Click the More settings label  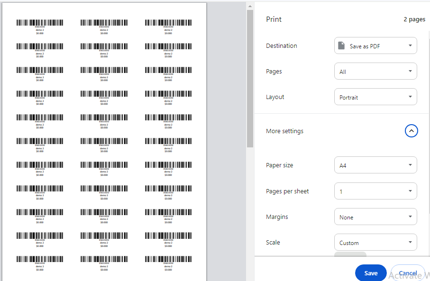pyautogui.click(x=284, y=131)
